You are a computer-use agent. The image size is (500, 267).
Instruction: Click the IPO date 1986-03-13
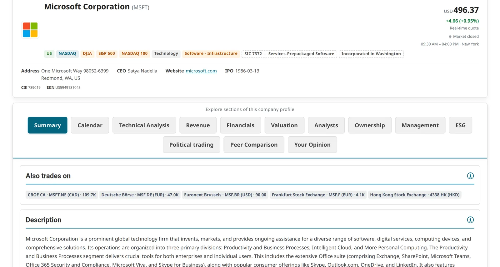pos(247,71)
